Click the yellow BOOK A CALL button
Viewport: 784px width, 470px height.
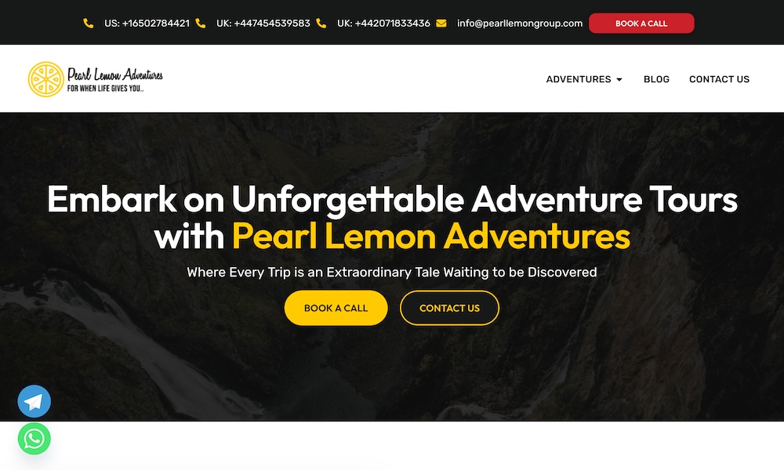(x=336, y=308)
